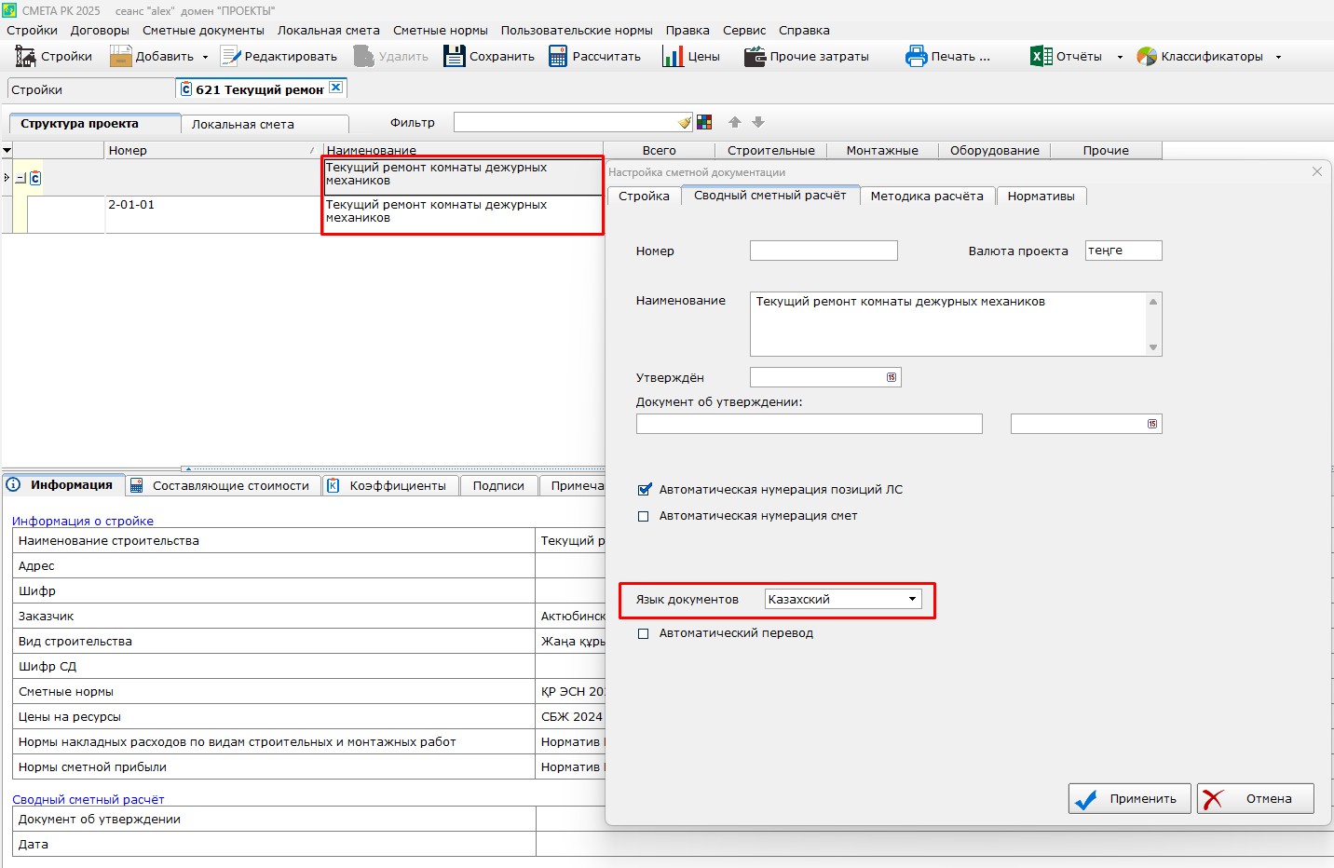Expand the Классификаторы dropdown arrow
Viewport: 1334px width, 868px height.
(1278, 57)
